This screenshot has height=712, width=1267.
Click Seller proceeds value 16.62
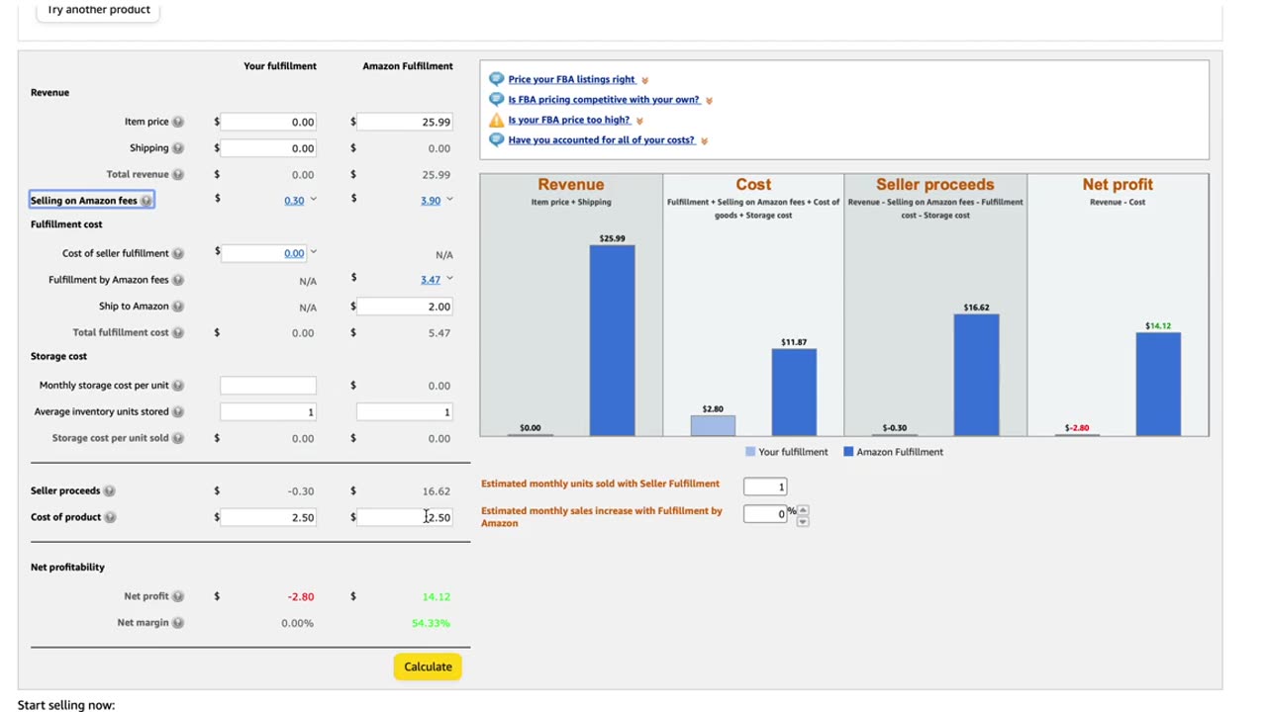(437, 490)
